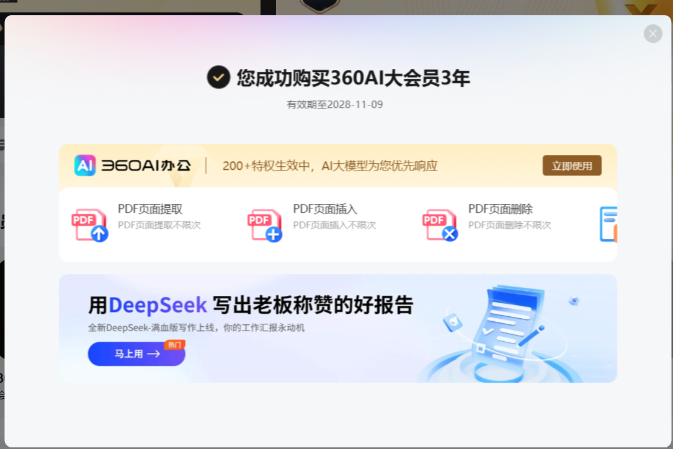Select the PDF页面提取 title text

click(x=149, y=209)
